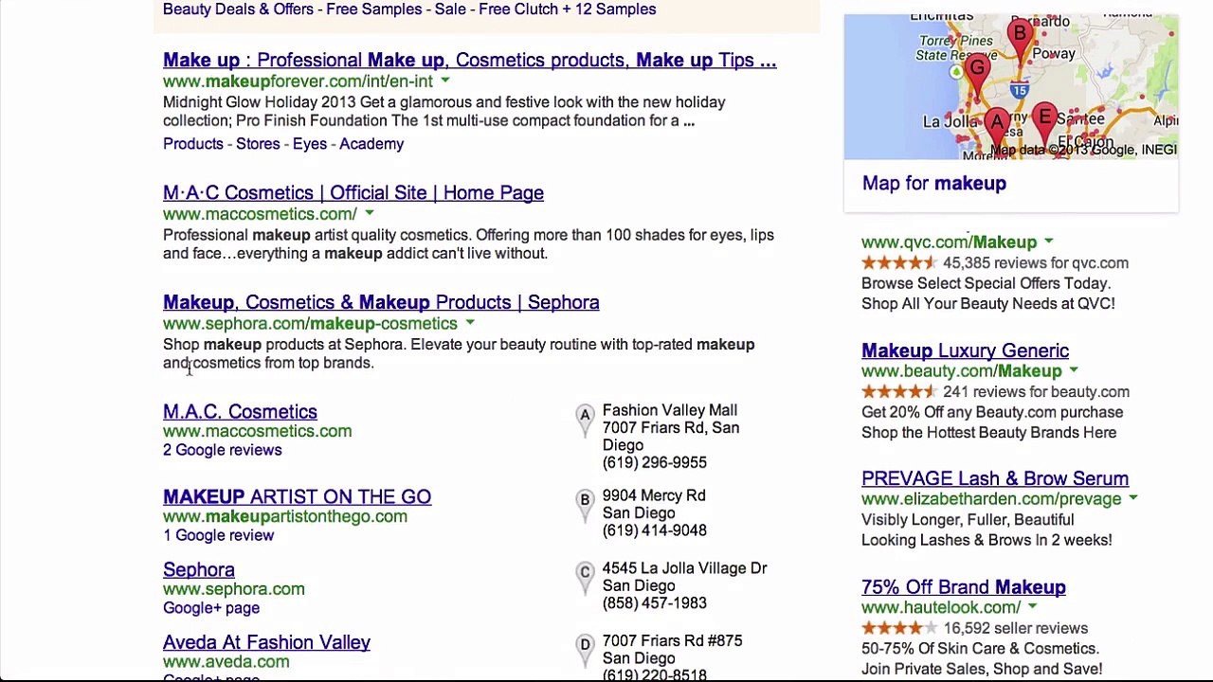
Task: Open MAKEUP ARTIST ON THE GO listing
Action: 297,497
